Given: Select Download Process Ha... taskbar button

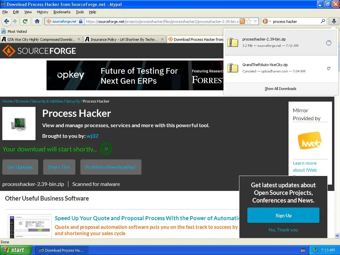Looking at the screenshot, I should [x=61, y=250].
